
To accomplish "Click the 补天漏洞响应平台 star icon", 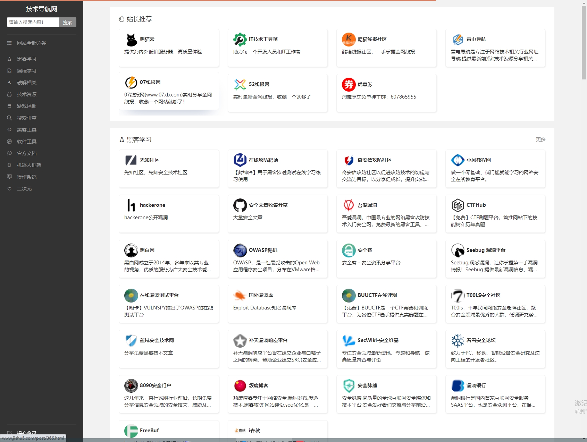I will 240,341.
